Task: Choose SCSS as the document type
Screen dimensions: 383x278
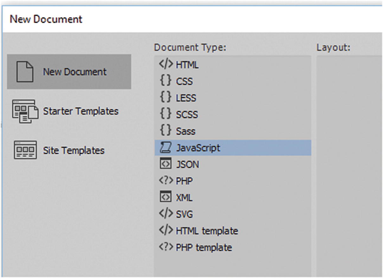Action: pyautogui.click(x=187, y=114)
